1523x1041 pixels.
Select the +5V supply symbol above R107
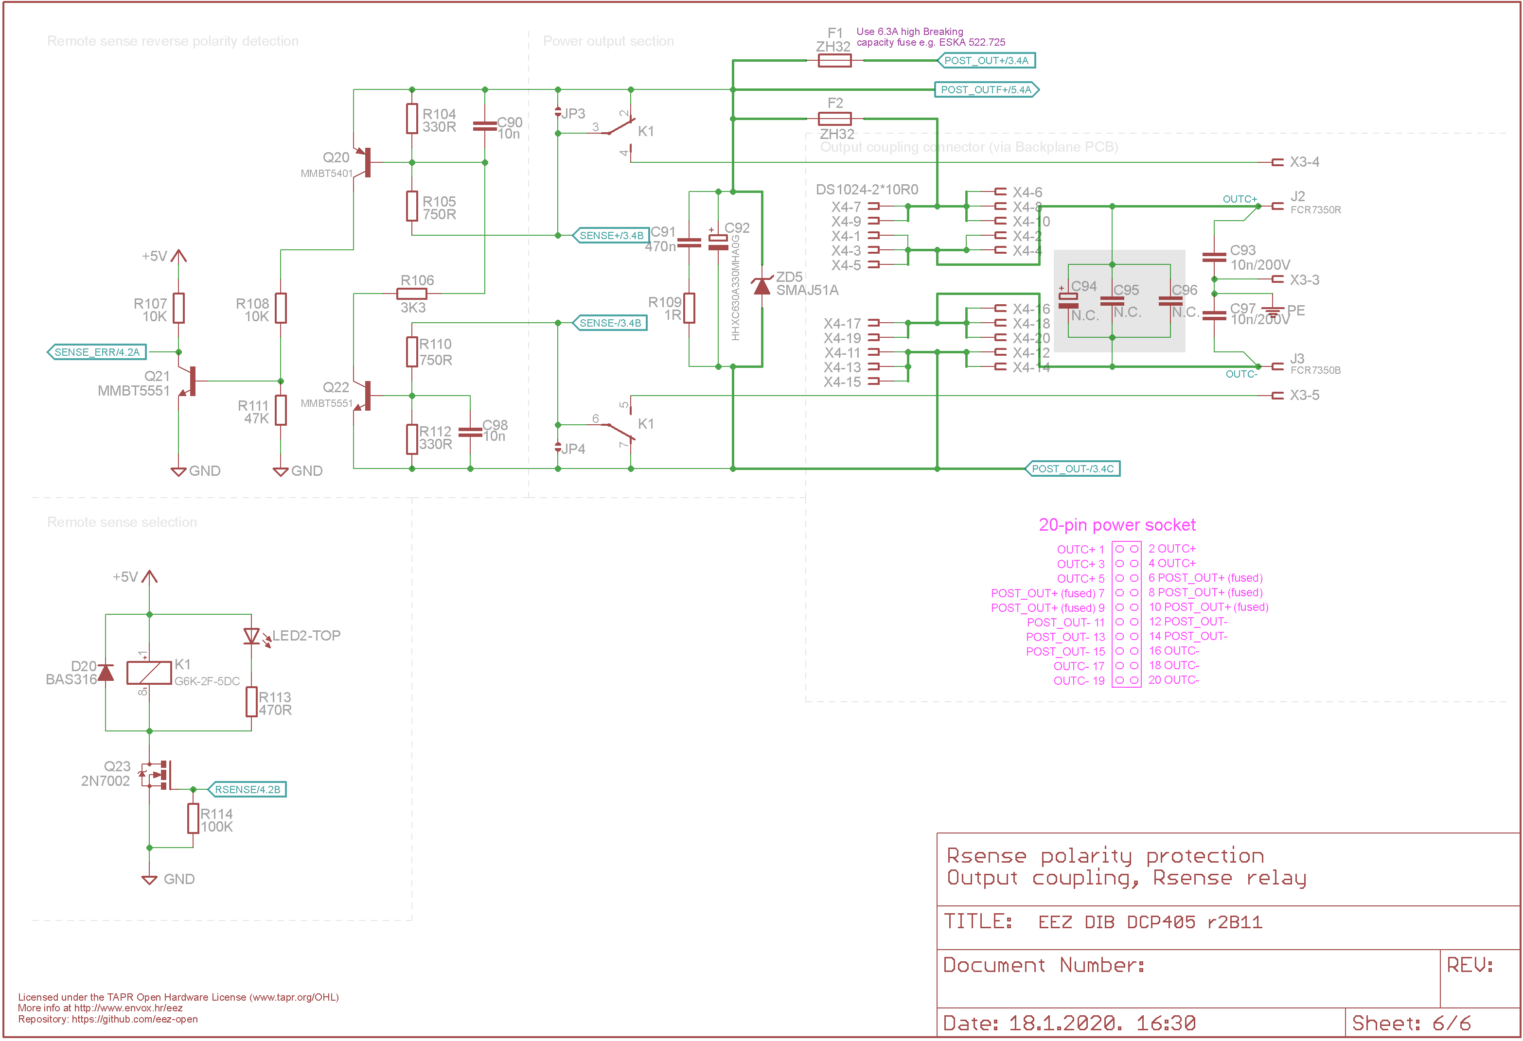[178, 256]
